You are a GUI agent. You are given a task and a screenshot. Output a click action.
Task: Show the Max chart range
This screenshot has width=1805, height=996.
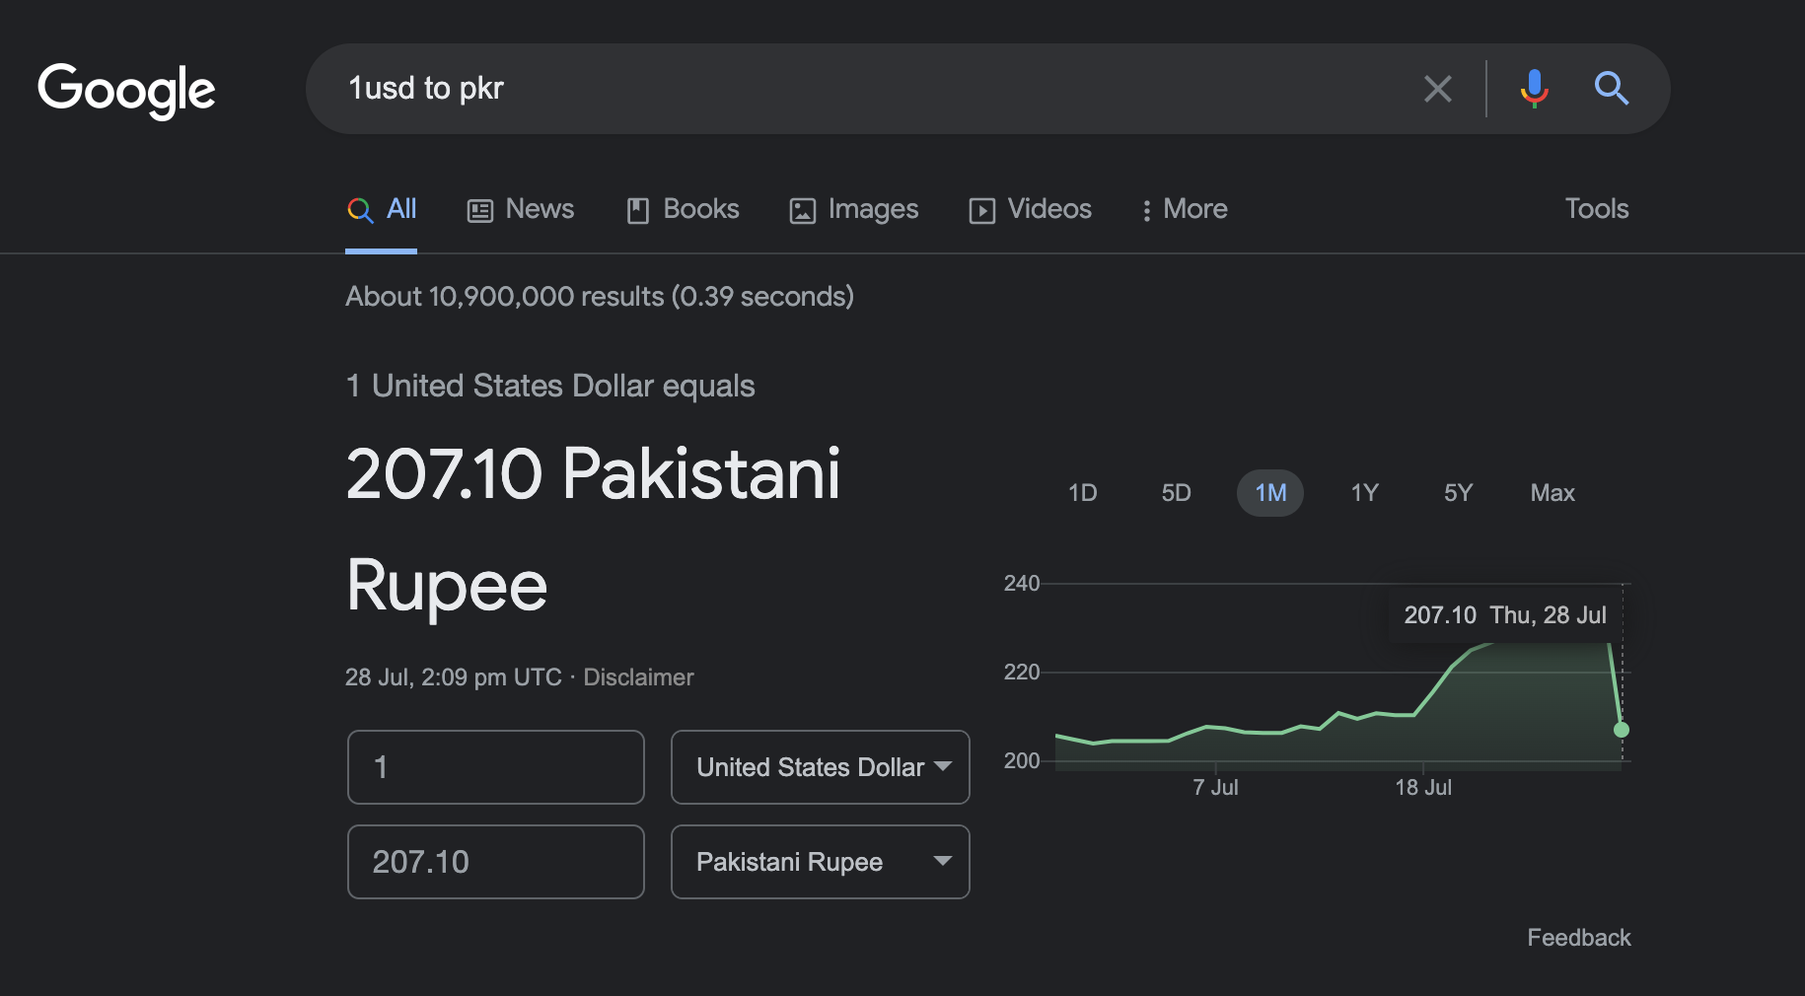point(1552,493)
